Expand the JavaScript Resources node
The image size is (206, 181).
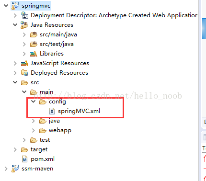[15, 63]
